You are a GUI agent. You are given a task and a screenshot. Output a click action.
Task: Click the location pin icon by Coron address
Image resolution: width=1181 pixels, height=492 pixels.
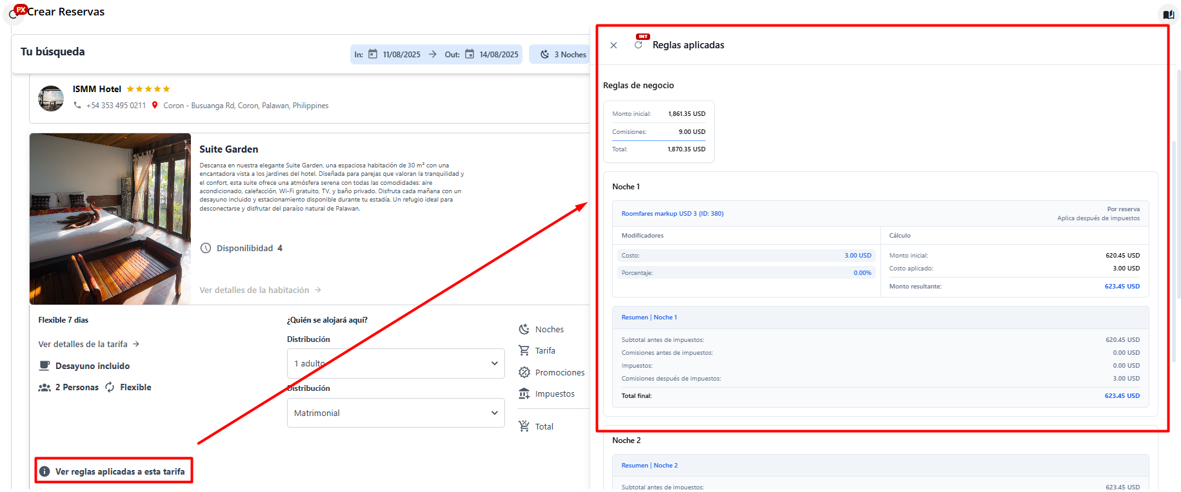tap(155, 105)
